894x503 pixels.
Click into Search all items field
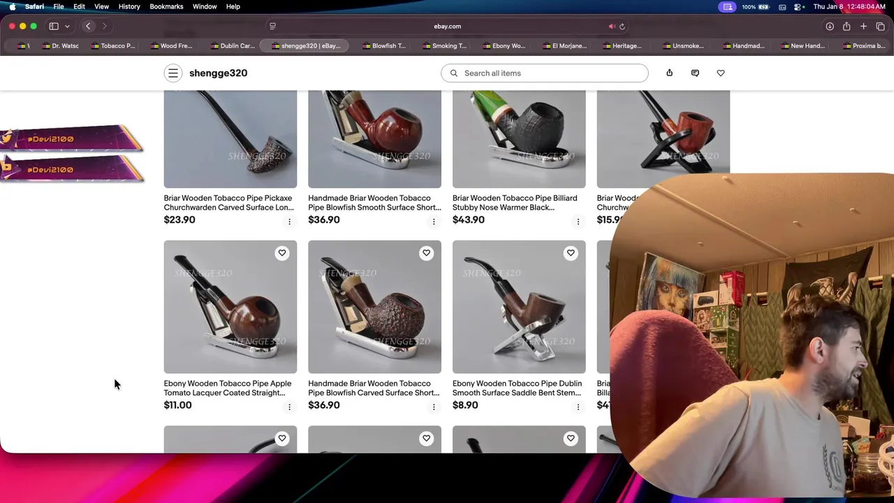544,73
